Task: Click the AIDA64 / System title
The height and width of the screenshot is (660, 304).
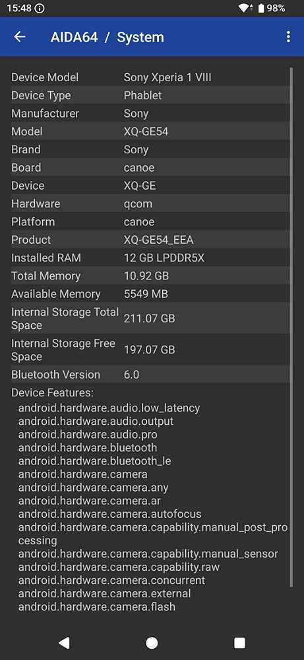Action: pyautogui.click(x=107, y=37)
